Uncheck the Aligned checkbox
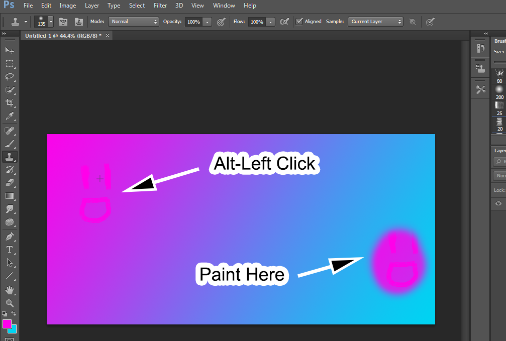Screen dimensions: 506x341 (x=299, y=22)
